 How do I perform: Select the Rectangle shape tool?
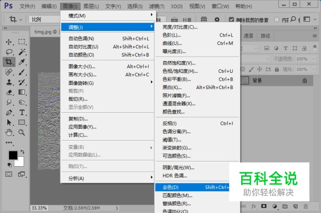point(22,123)
